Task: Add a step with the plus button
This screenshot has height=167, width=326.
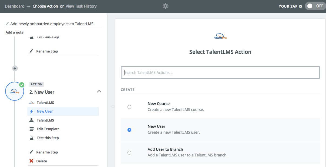Action: pos(15,68)
